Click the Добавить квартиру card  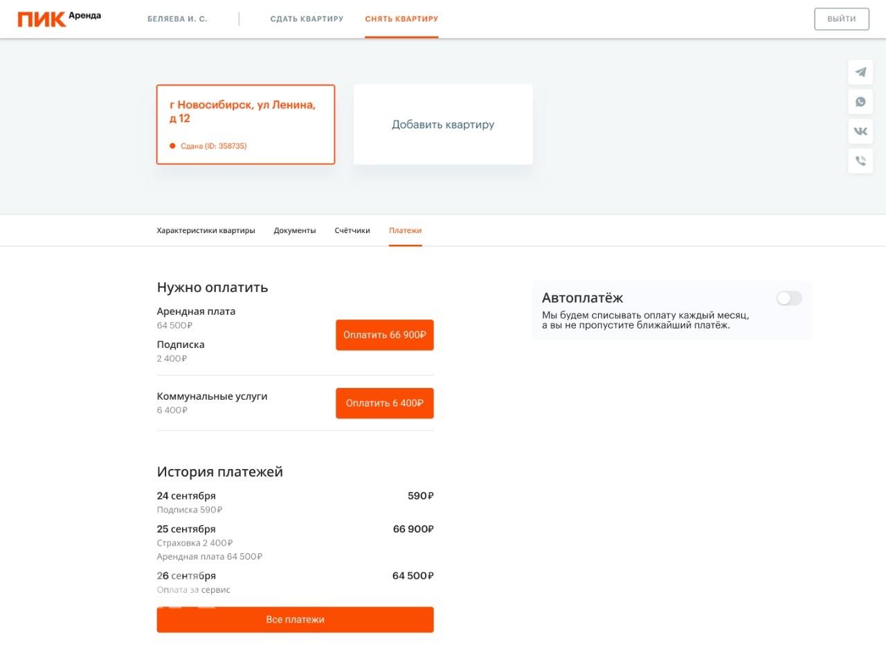pyautogui.click(x=443, y=124)
